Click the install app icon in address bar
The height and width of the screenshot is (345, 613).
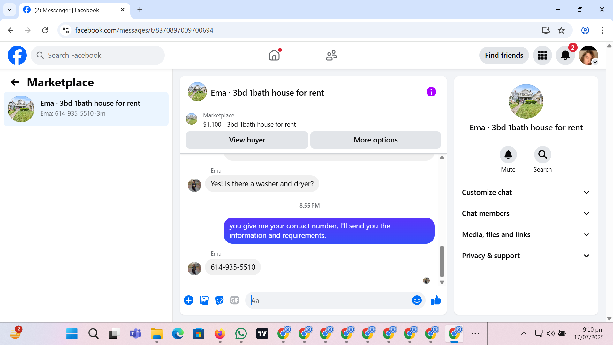(x=546, y=30)
